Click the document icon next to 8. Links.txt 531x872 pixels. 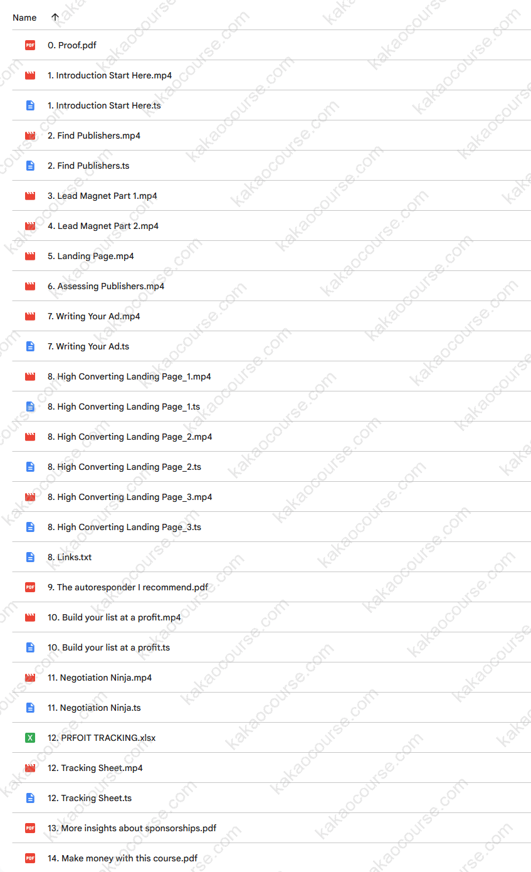30,557
